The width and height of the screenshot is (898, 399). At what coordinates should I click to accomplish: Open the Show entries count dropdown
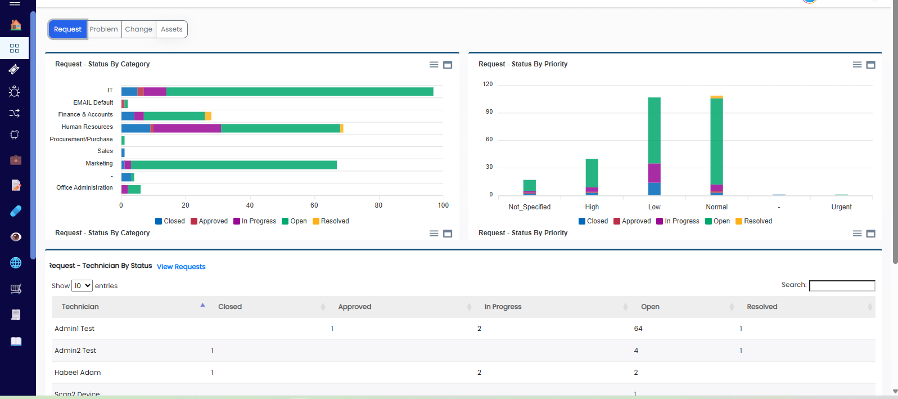pos(82,286)
